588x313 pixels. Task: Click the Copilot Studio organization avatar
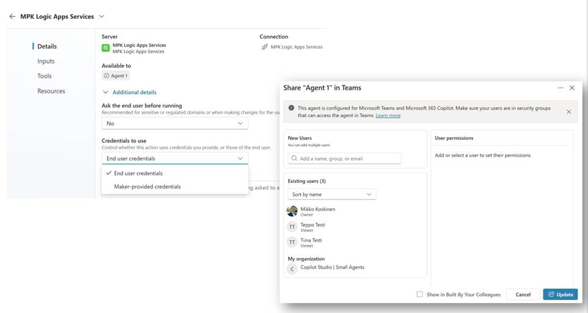292,269
